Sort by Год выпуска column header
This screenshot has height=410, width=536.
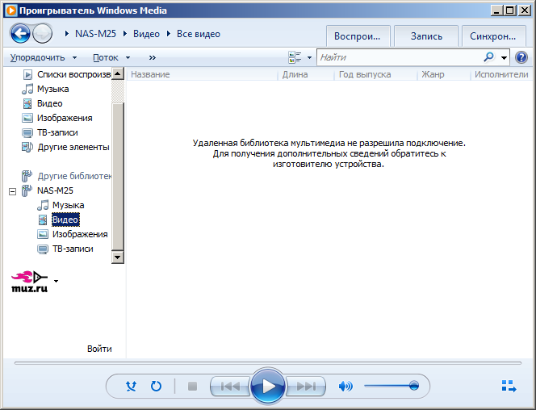point(375,74)
